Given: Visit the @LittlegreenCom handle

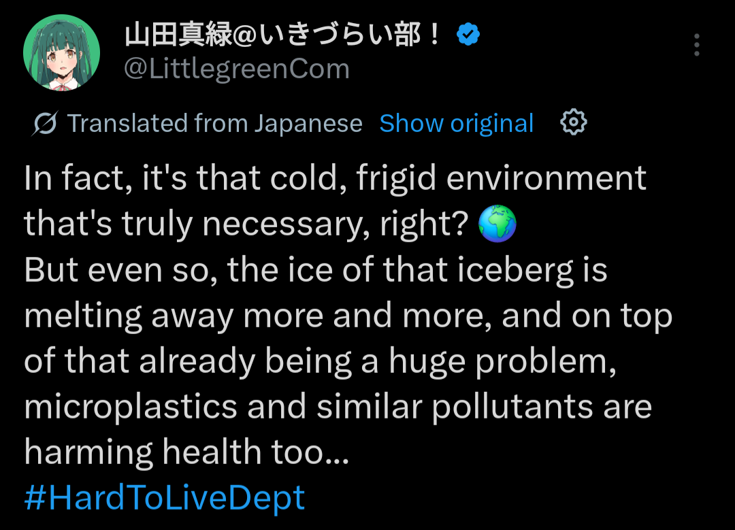Looking at the screenshot, I should coord(237,69).
